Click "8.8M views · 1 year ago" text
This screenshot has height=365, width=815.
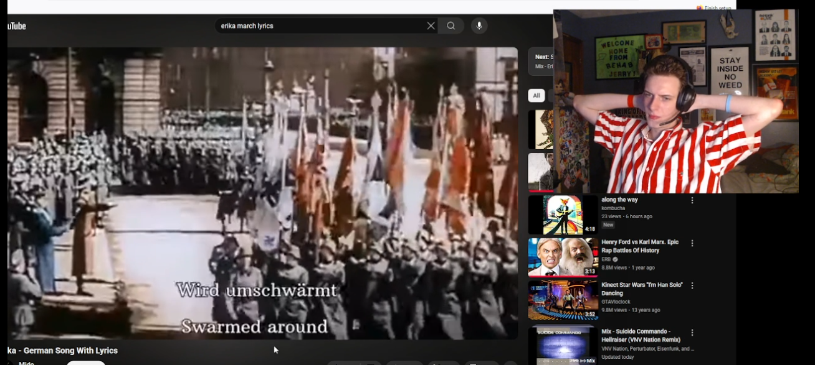point(628,267)
